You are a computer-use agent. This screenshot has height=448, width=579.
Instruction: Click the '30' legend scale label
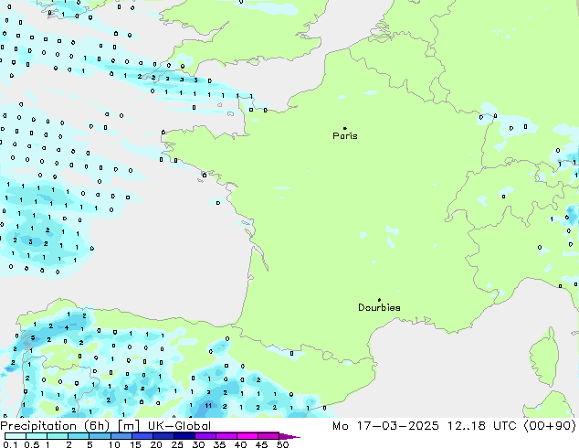198,444
